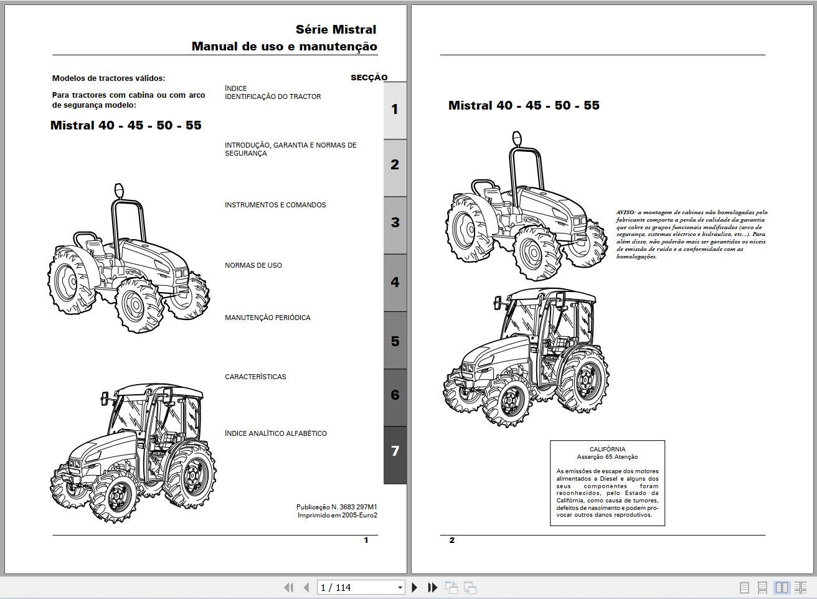The height and width of the screenshot is (599, 817).
Task: Switch to single page view
Action: pyautogui.click(x=744, y=587)
